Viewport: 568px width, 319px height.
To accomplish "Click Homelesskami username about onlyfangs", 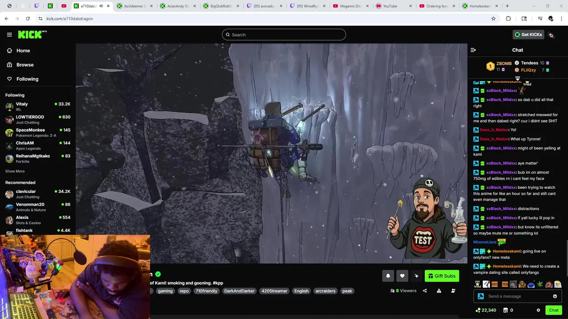I will tap(507, 266).
